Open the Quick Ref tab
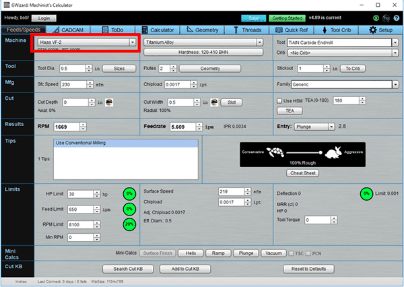404x287 pixels. 292,30
